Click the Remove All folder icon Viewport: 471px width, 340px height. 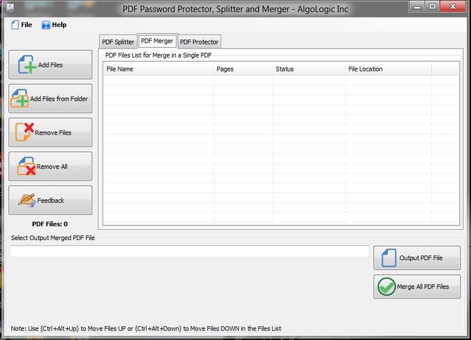pyautogui.click(x=26, y=166)
